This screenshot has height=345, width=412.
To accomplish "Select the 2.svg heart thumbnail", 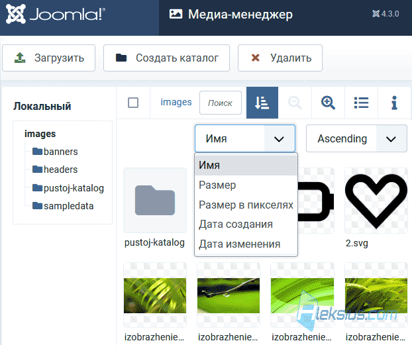I will 376,201.
